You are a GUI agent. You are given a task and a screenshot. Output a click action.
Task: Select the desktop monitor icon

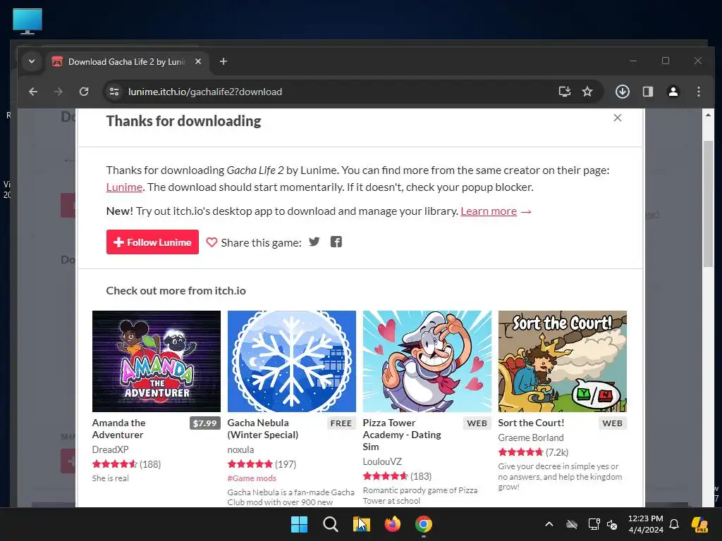27,21
